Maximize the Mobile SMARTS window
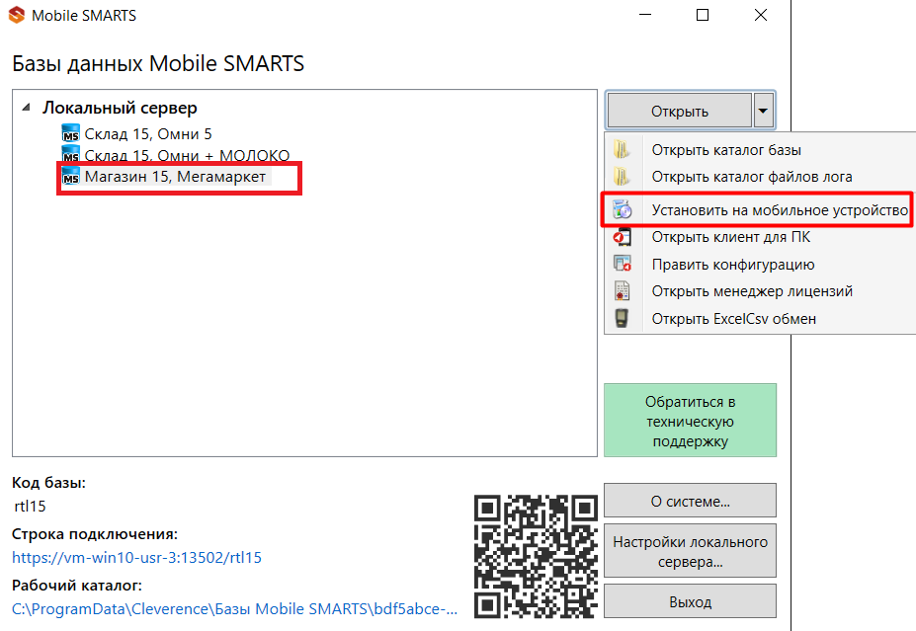 (x=703, y=15)
